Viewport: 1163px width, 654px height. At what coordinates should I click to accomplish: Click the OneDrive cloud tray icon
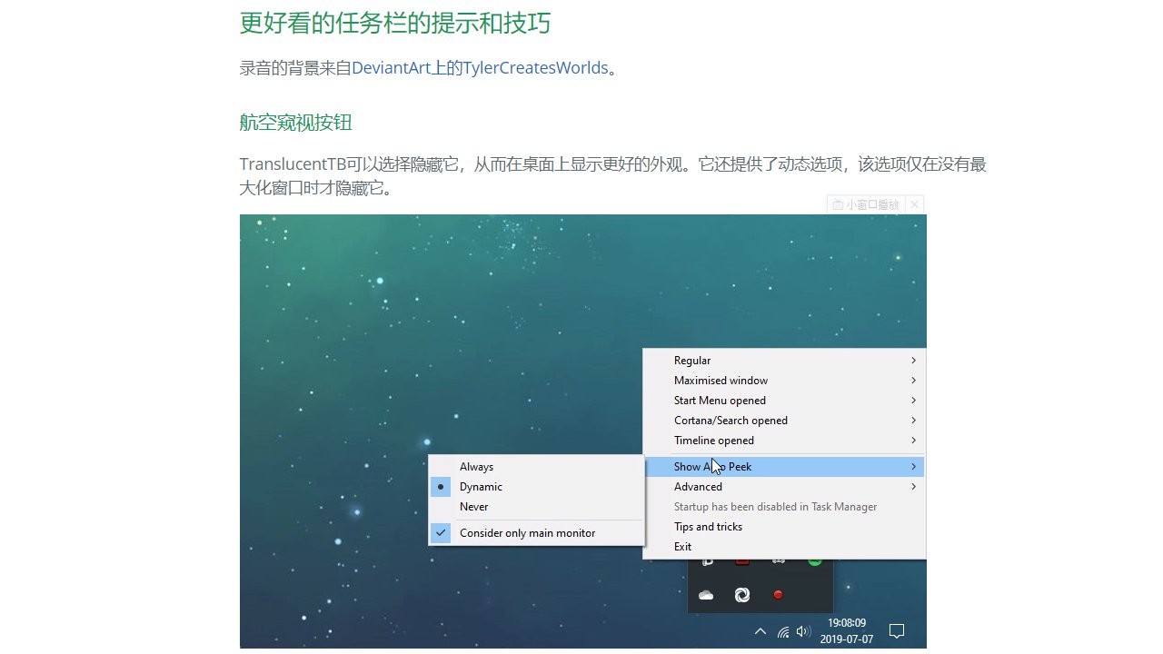pos(706,595)
